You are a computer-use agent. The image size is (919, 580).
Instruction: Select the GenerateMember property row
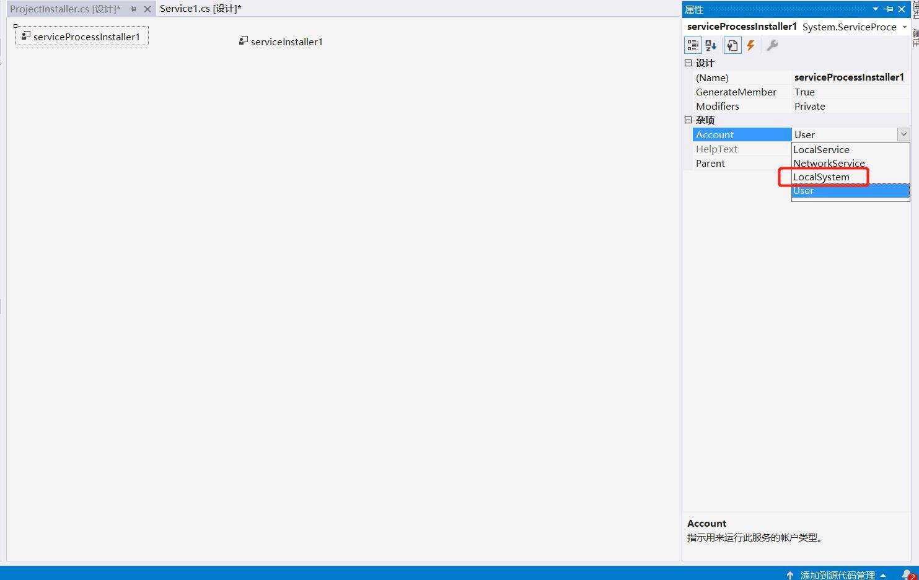(x=801, y=92)
